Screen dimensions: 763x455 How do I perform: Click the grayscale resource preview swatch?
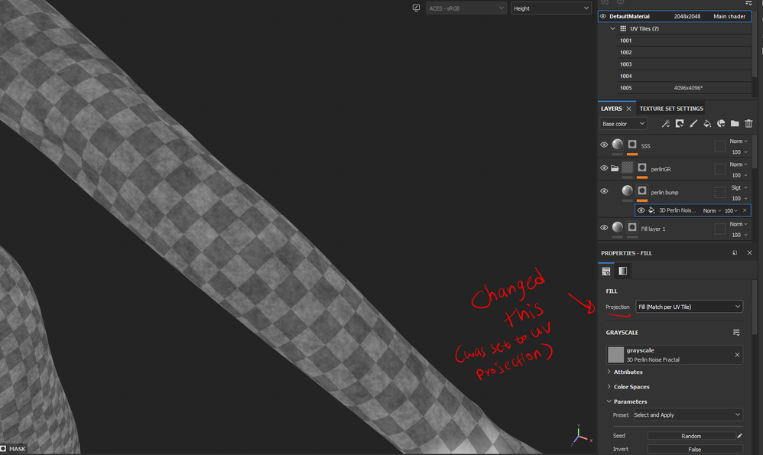tap(615, 355)
